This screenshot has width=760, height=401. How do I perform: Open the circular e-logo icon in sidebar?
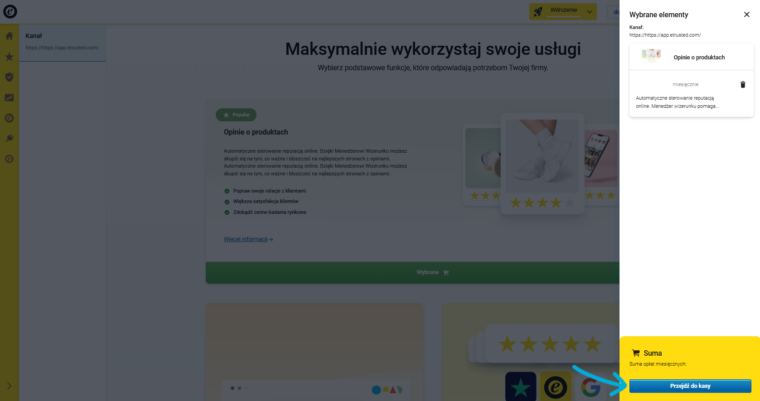9,118
